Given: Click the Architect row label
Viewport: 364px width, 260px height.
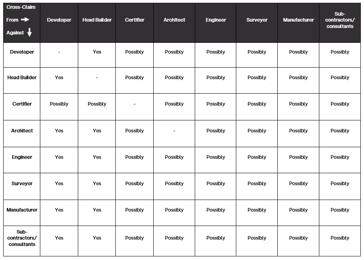Looking at the screenshot, I should tap(22, 131).
